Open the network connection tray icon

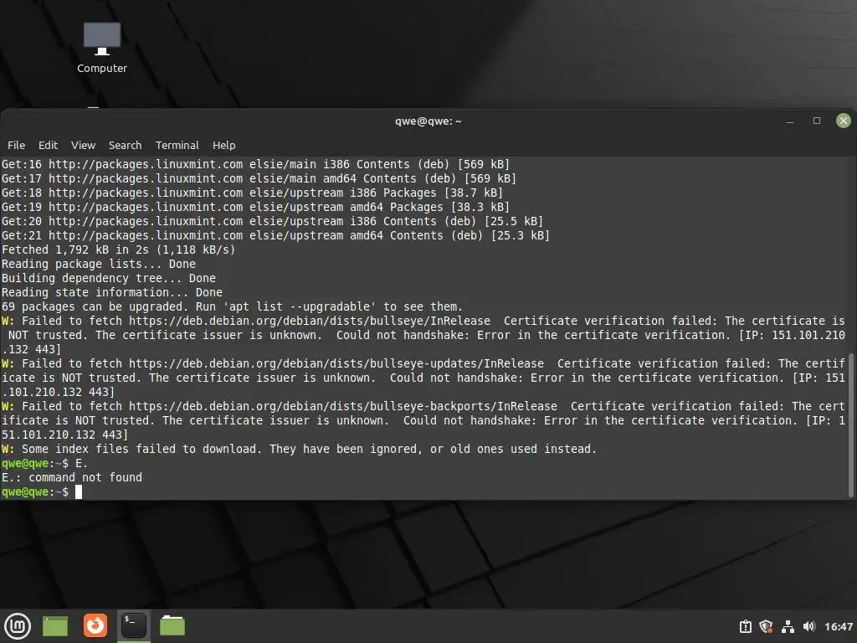(788, 626)
